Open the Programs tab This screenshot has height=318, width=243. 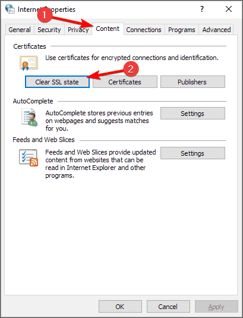tap(182, 30)
